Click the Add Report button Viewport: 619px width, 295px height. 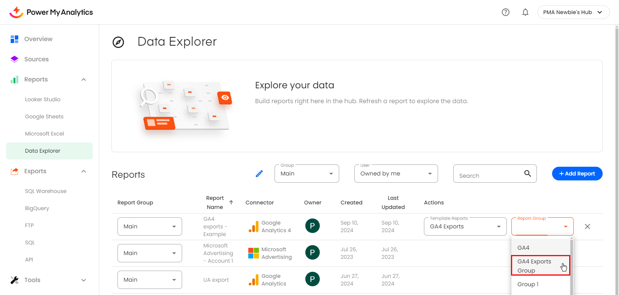click(577, 174)
